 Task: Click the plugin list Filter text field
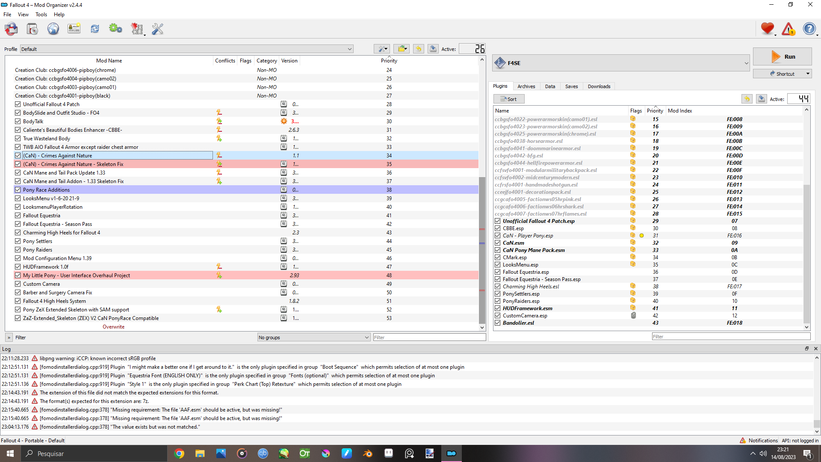[731, 336]
